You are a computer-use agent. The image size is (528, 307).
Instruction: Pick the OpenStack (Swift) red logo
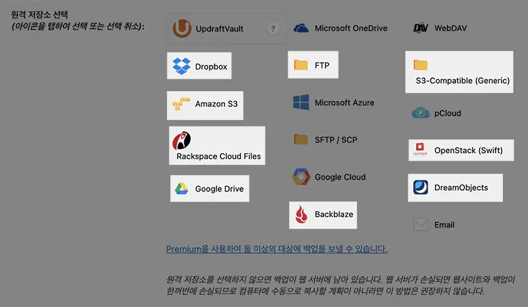click(x=420, y=150)
